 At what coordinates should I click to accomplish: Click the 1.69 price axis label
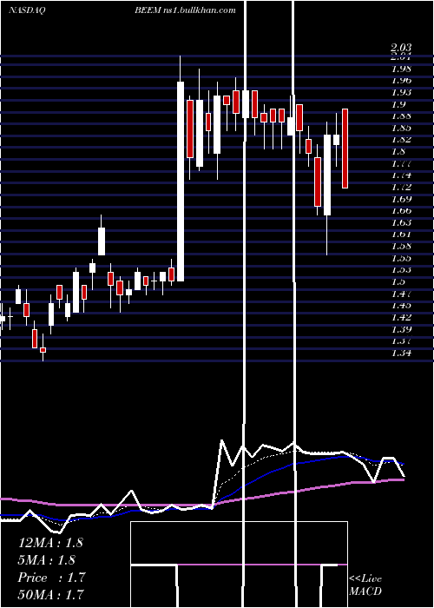click(x=401, y=199)
